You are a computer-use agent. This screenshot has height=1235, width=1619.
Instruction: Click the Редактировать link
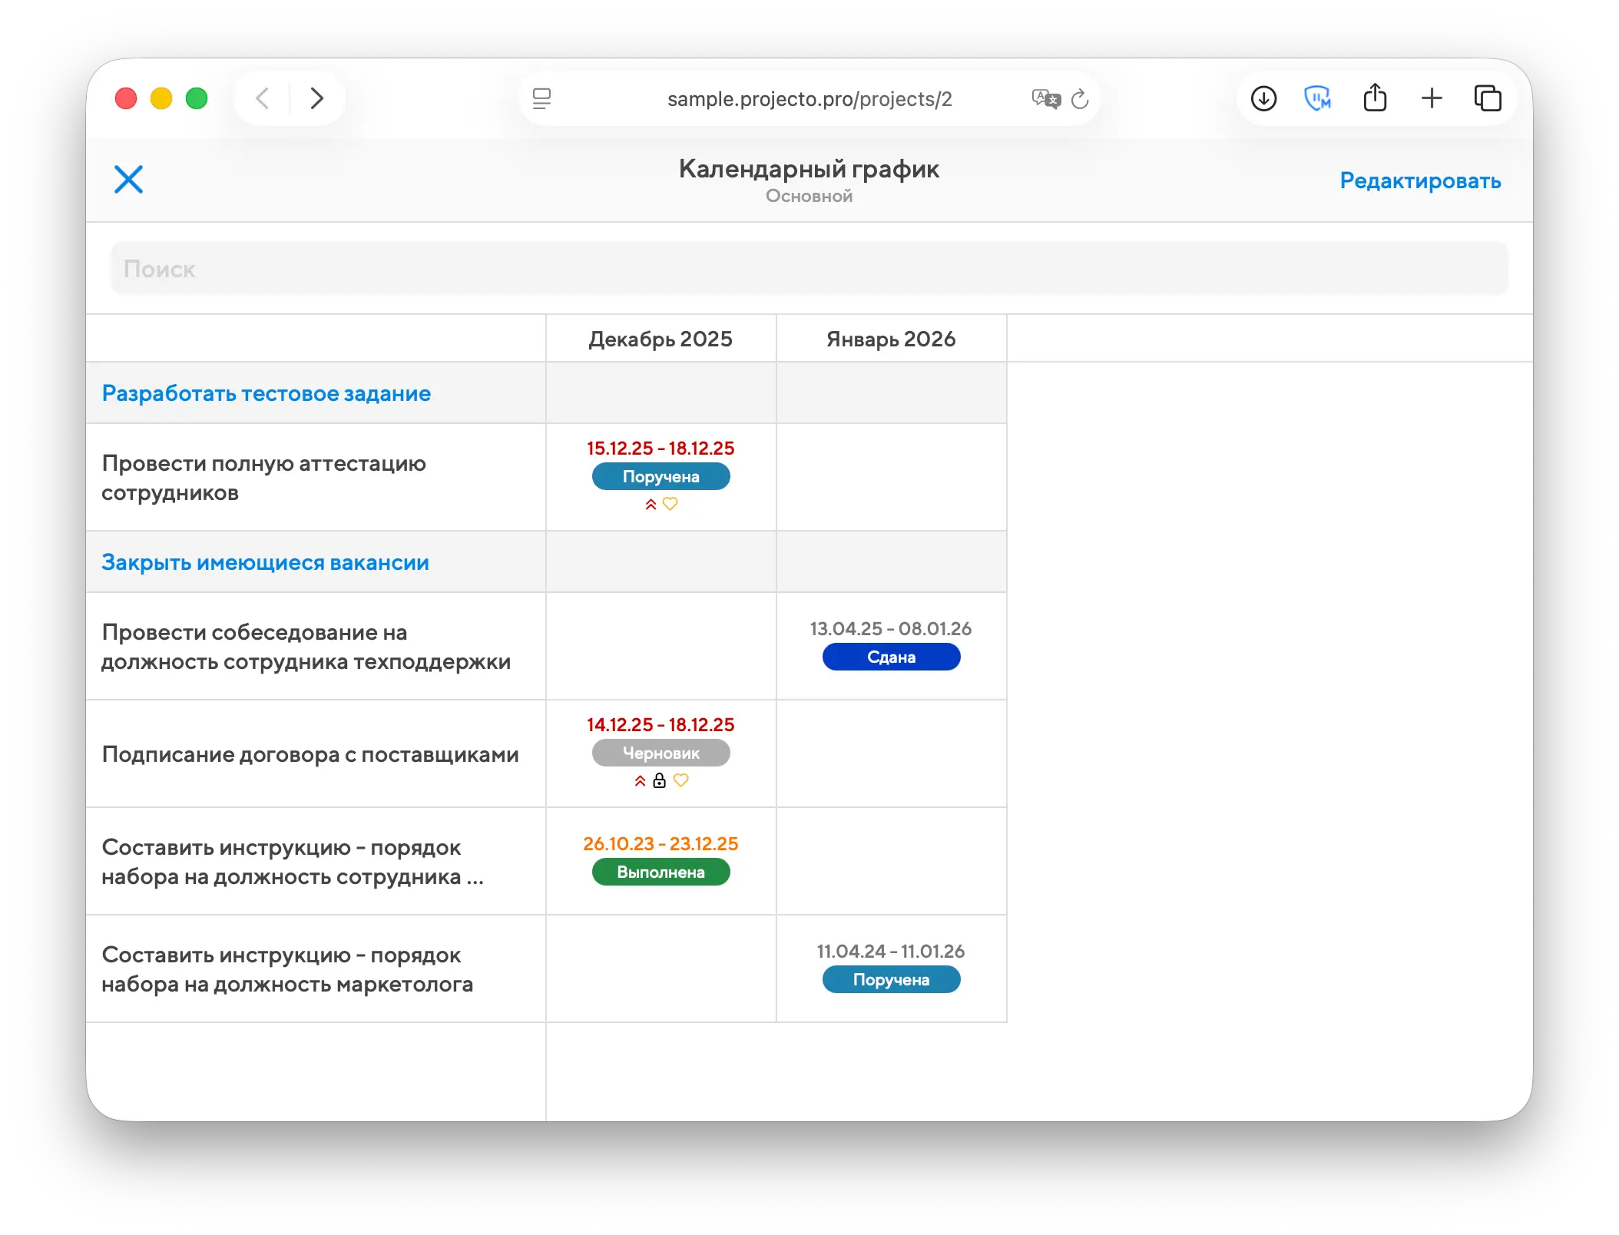click(1419, 180)
